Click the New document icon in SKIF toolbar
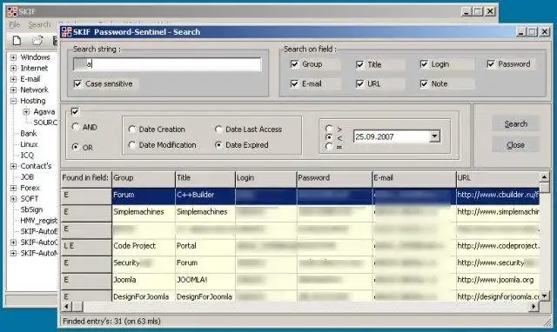Screen dimensions: 557x332 coord(17,41)
